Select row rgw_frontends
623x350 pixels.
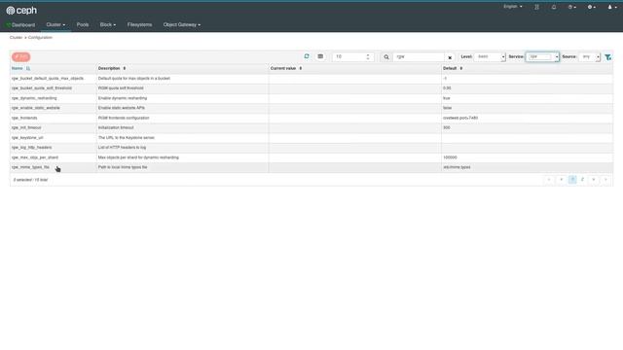[311, 118]
